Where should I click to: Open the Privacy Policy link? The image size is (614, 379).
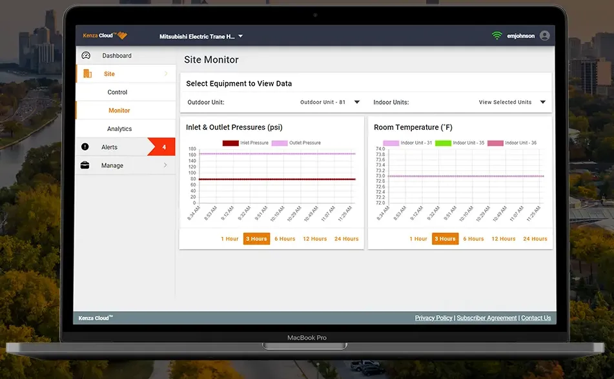433,318
